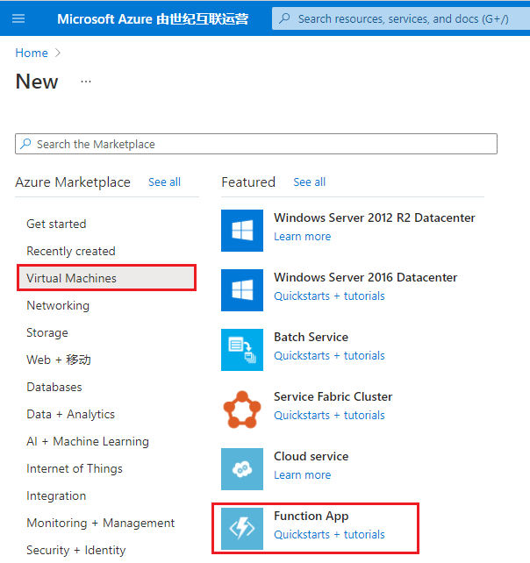Viewport: 530px width, 563px height.
Task: Click the Cloud service icon
Action: pyautogui.click(x=242, y=468)
